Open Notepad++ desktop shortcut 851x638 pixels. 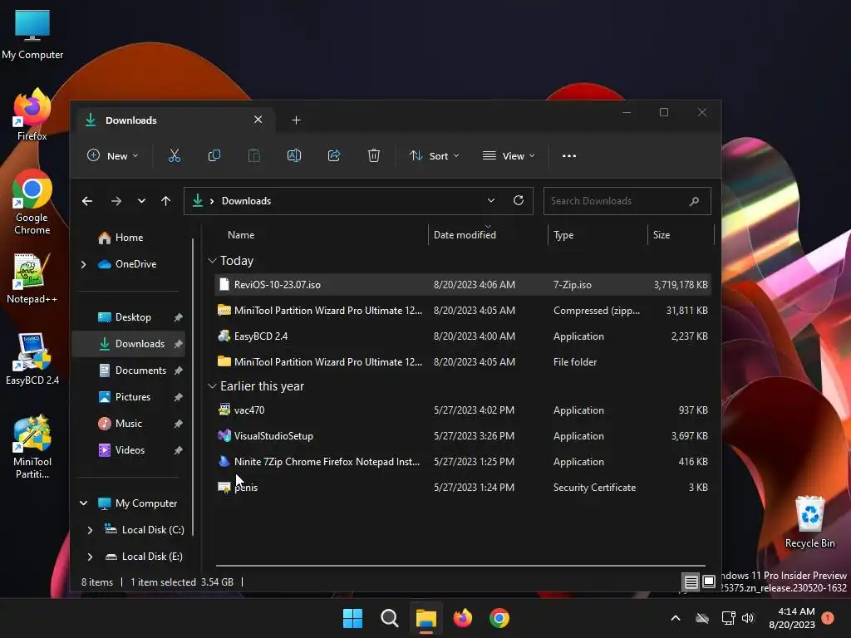pos(32,278)
